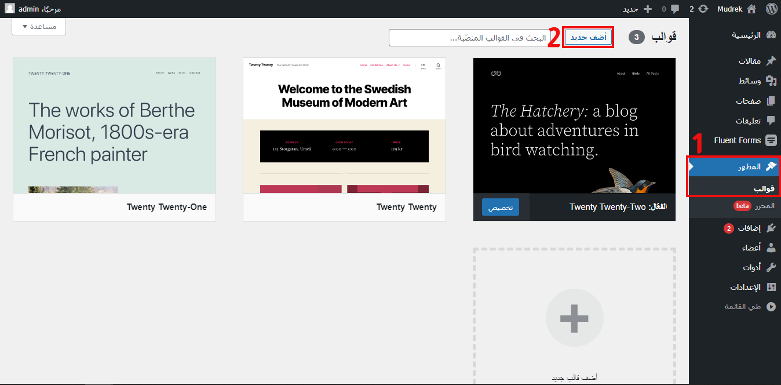Image resolution: width=781 pixels, height=385 pixels.
Task: Open the Mudrek site name link
Action: point(729,9)
